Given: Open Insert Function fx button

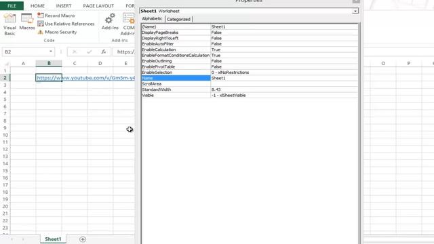Looking at the screenshot, I should pyautogui.click(x=104, y=52).
